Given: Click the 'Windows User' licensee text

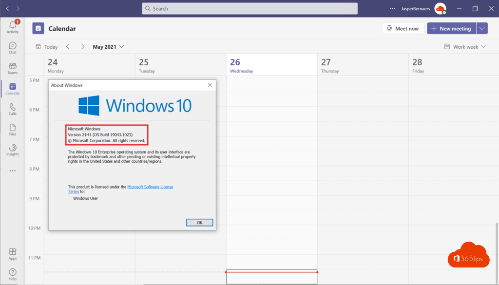Looking at the screenshot, I should (x=86, y=198).
